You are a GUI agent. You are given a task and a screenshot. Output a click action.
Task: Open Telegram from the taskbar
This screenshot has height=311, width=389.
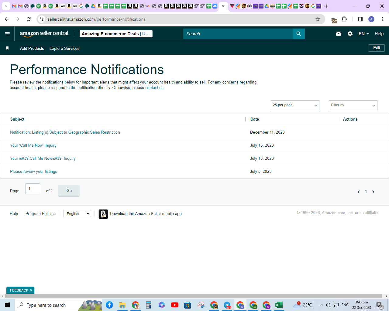(x=227, y=305)
